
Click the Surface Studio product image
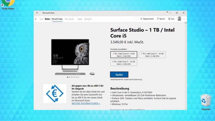[x=73, y=57]
